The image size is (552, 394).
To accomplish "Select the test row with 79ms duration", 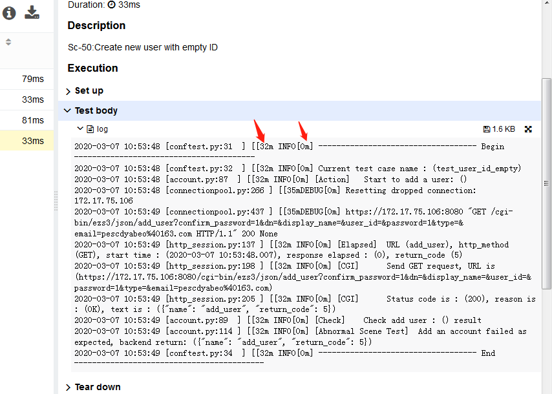I will 27,79.
